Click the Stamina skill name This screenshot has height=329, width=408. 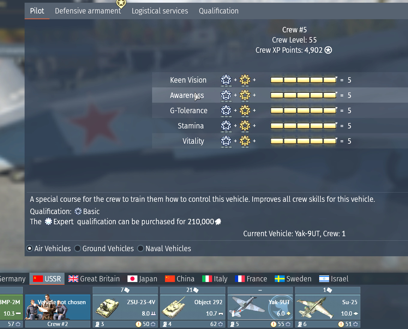point(191,126)
